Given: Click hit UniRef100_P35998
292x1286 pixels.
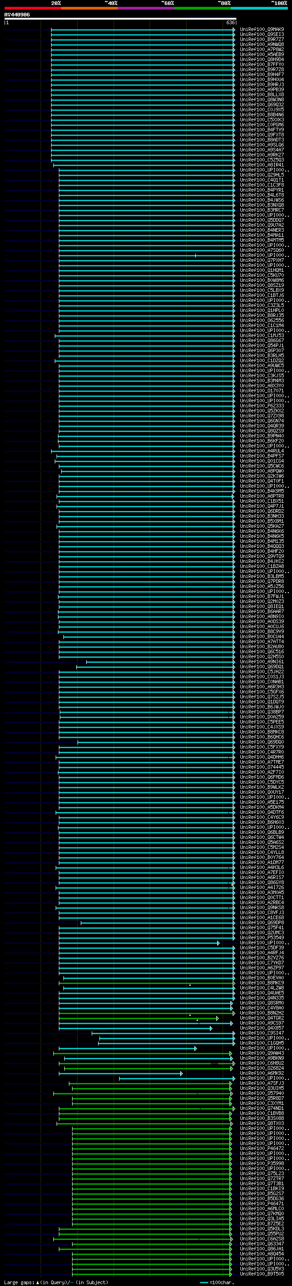Looking at the screenshot, I should (x=262, y=1163).
